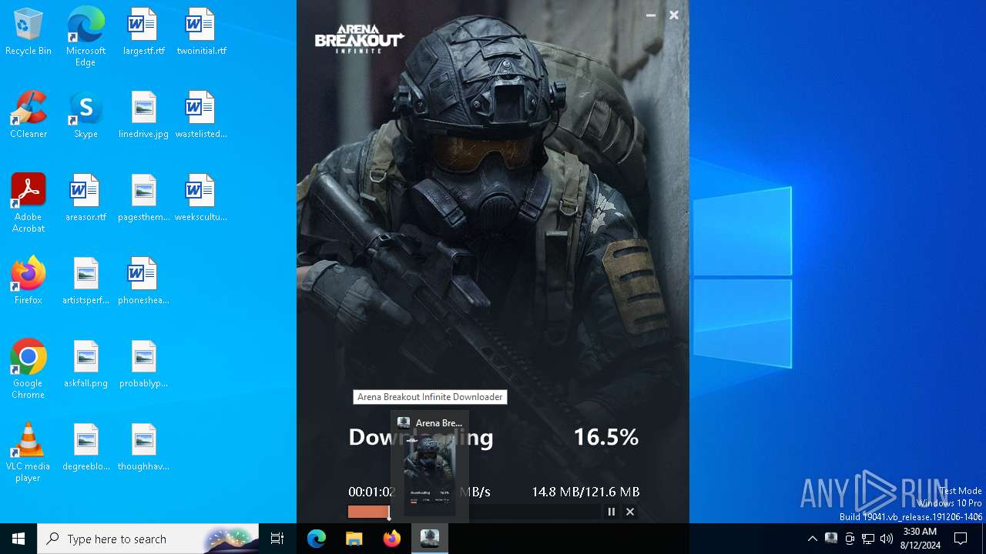Open Skype desktop shortcut
This screenshot has width=986, height=554.
[x=86, y=115]
